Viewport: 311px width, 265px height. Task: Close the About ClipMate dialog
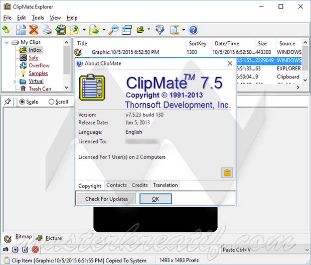click(230, 63)
